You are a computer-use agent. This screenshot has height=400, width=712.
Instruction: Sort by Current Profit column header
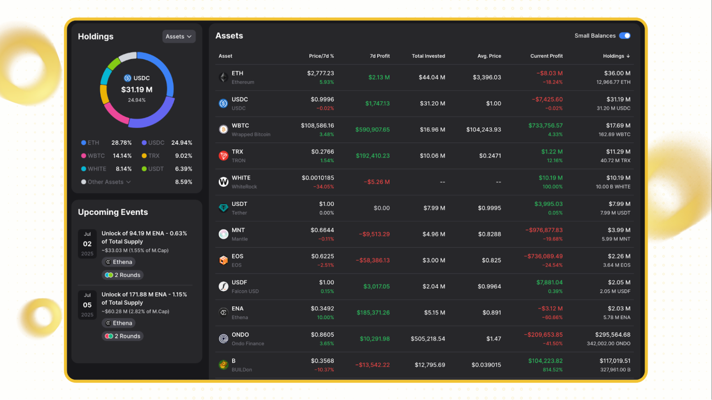pyautogui.click(x=546, y=56)
